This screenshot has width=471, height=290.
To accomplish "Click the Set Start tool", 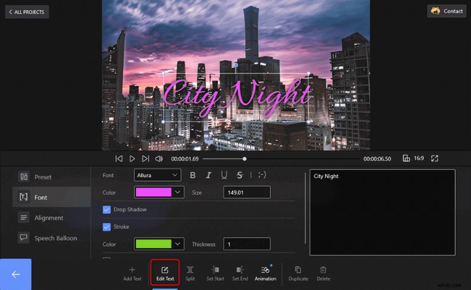I will (215, 273).
